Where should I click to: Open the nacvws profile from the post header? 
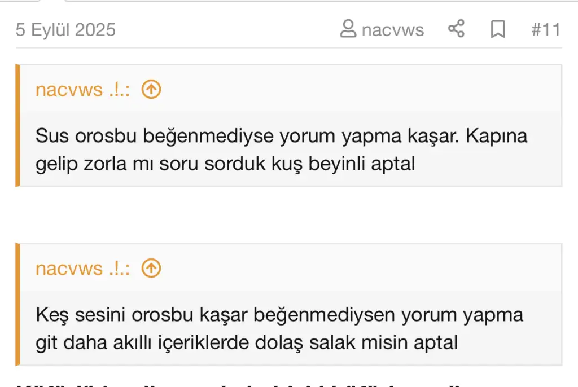[x=393, y=29]
